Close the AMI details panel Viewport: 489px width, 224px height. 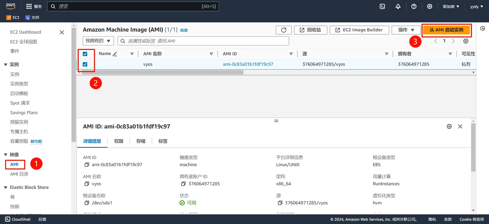(x=460, y=126)
